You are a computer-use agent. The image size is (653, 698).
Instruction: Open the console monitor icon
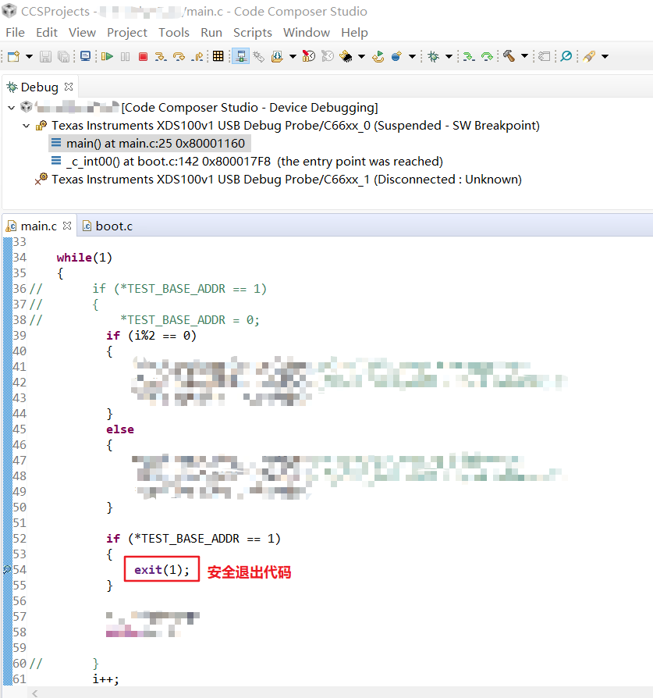85,56
